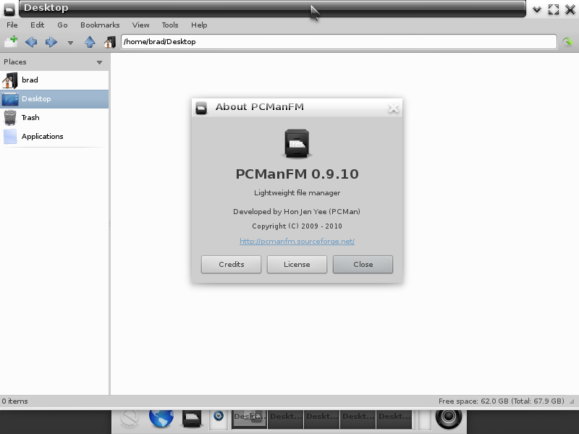Click the new tab icon with green plus

11,41
